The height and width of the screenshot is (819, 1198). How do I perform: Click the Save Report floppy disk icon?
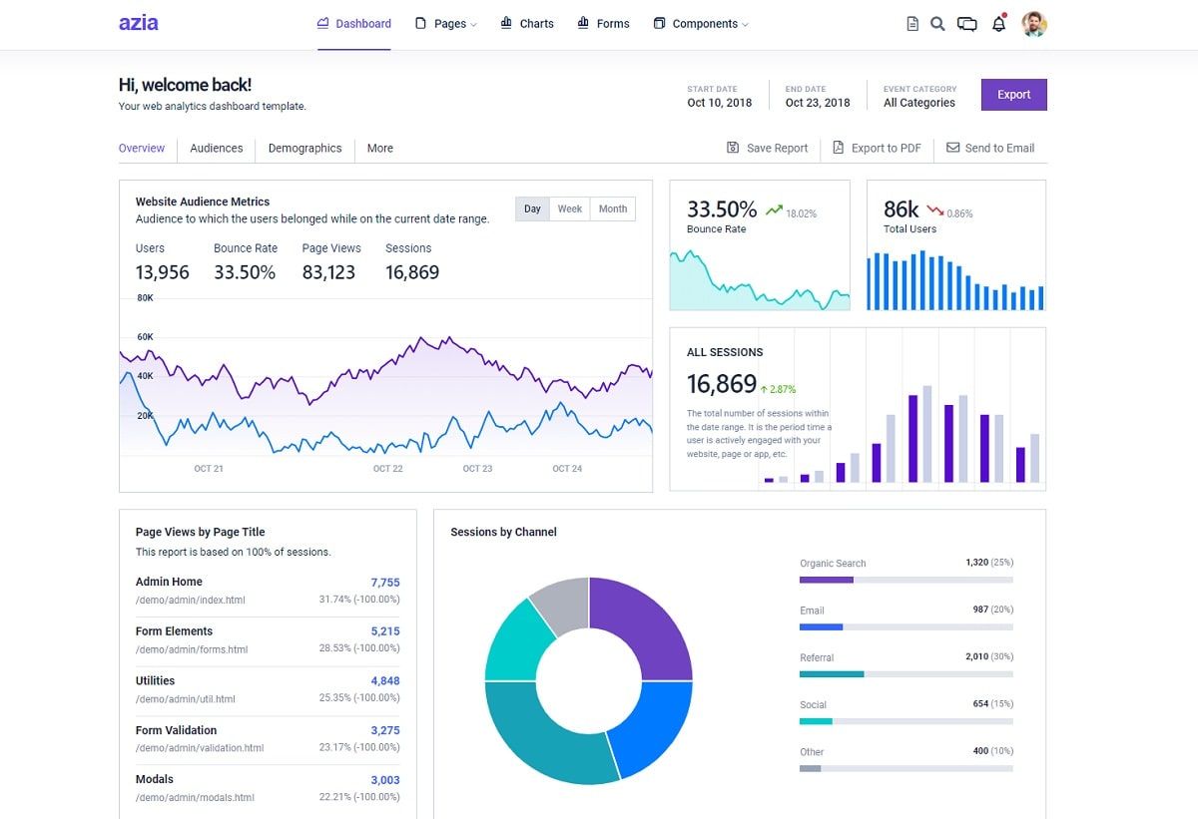(x=732, y=148)
